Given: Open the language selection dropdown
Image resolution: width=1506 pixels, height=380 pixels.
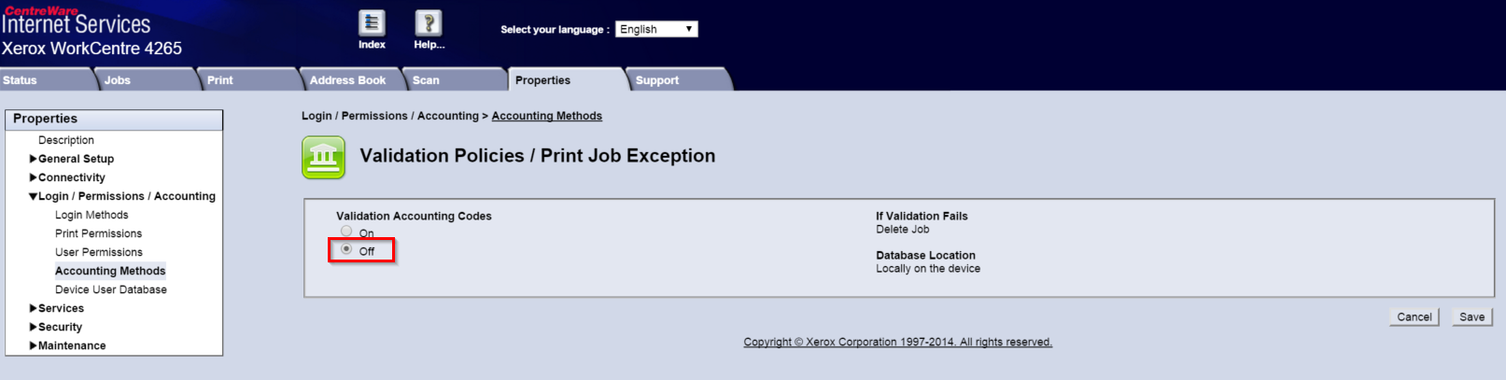Looking at the screenshot, I should [656, 29].
